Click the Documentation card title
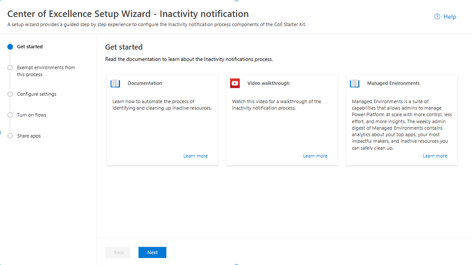The height and width of the screenshot is (265, 472). (145, 83)
